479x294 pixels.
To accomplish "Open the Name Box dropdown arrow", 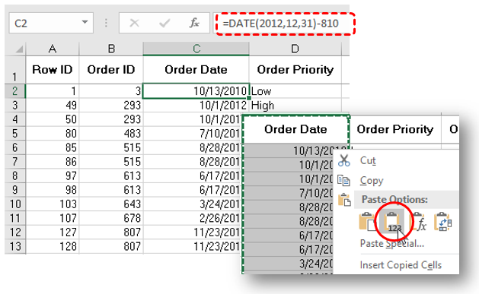I will point(85,22).
